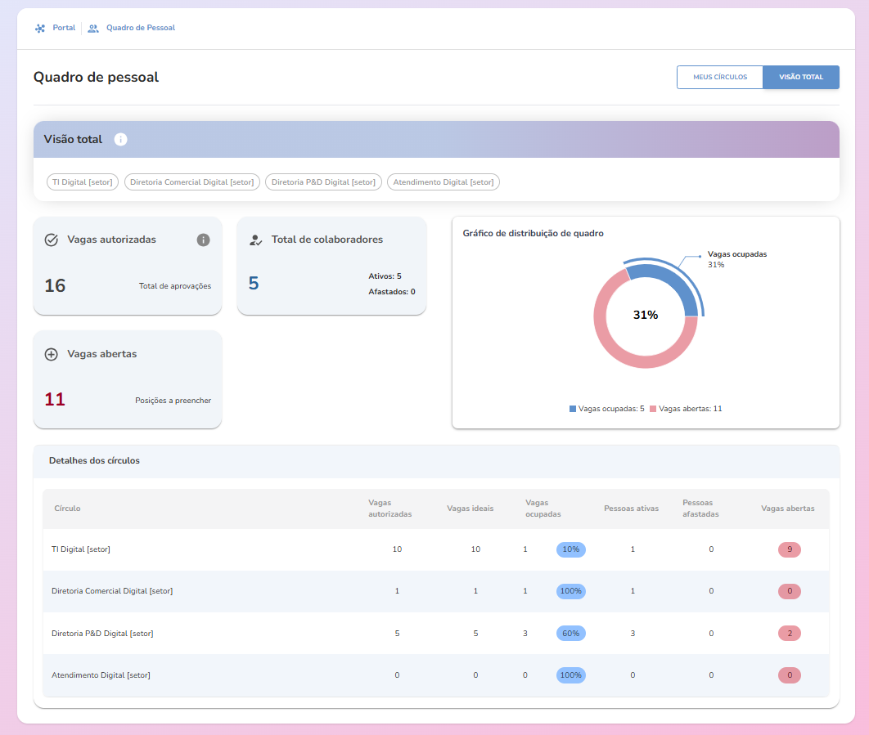
Task: Select the TI Digital [setor] chip
Action: [x=83, y=182]
